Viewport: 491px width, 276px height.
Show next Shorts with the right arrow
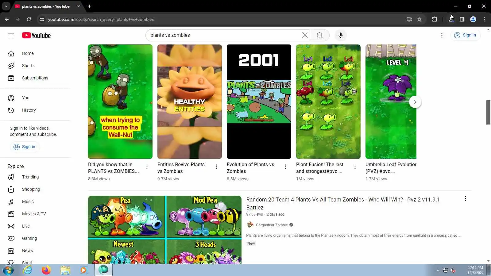[415, 102]
